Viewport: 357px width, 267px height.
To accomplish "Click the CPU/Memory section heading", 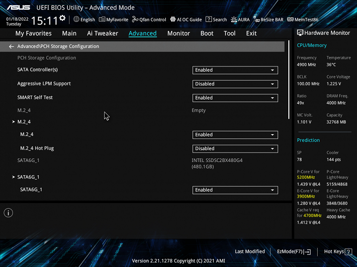I will 312,45.
